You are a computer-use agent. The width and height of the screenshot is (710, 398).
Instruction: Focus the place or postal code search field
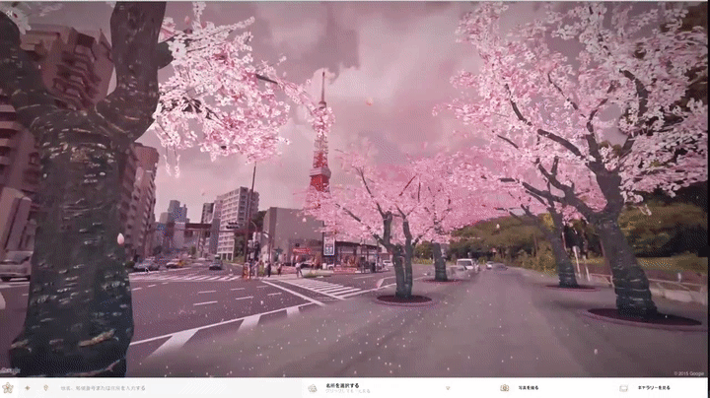[x=148, y=388]
